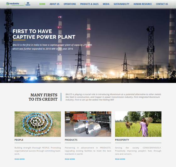Open the Contact Us page
176x167 pixels.
tap(162, 4)
